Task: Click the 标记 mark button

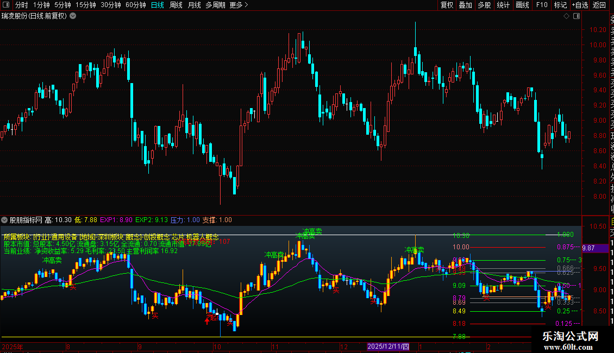Action: [560, 5]
